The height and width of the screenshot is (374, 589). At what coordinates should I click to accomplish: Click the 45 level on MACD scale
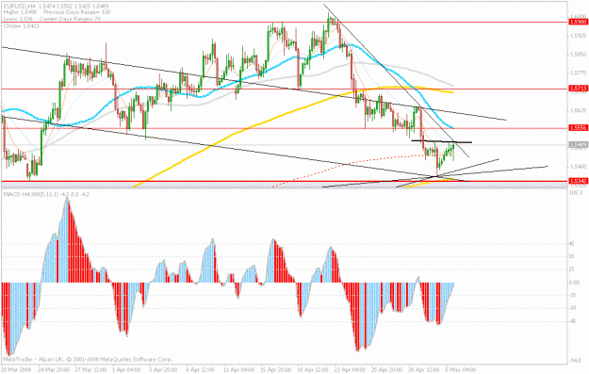[571, 244]
